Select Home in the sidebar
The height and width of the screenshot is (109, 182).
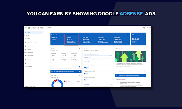(x=33, y=32)
